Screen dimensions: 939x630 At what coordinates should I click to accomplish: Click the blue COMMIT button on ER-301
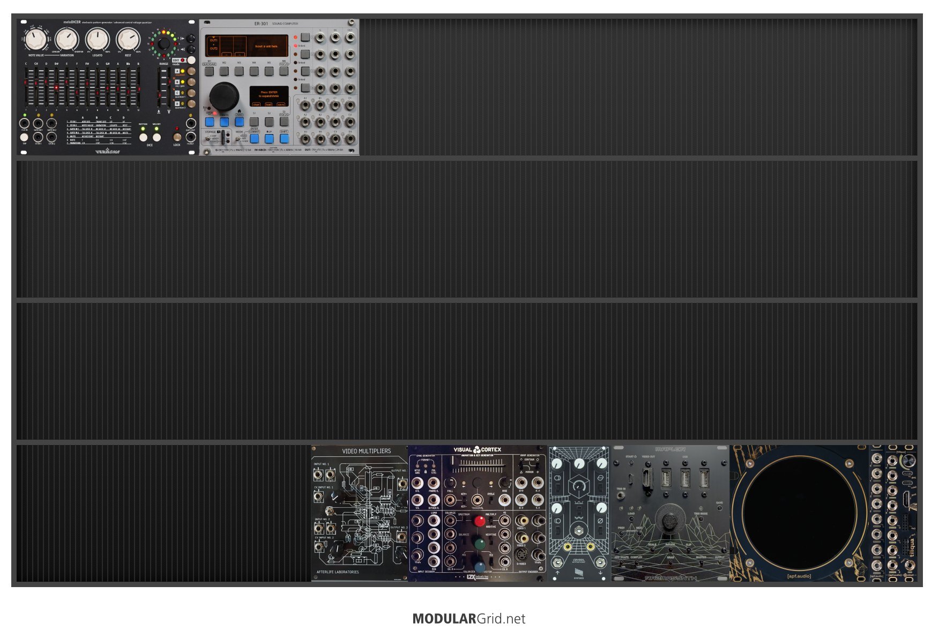(x=254, y=139)
